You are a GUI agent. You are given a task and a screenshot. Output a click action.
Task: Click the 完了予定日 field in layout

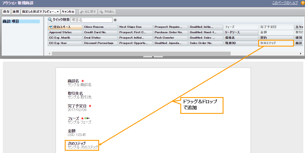point(80,108)
